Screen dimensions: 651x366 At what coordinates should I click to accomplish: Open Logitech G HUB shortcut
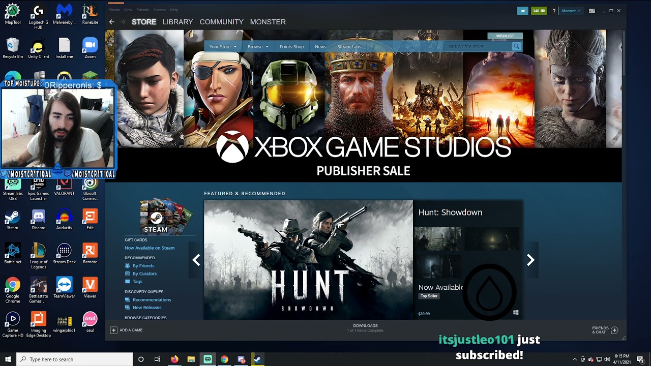pyautogui.click(x=39, y=17)
